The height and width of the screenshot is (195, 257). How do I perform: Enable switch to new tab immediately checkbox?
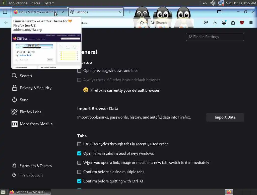(79, 163)
